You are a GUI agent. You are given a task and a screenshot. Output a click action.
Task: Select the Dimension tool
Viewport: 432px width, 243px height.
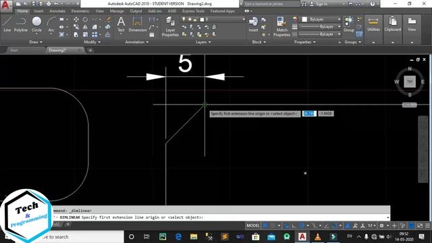point(137,24)
